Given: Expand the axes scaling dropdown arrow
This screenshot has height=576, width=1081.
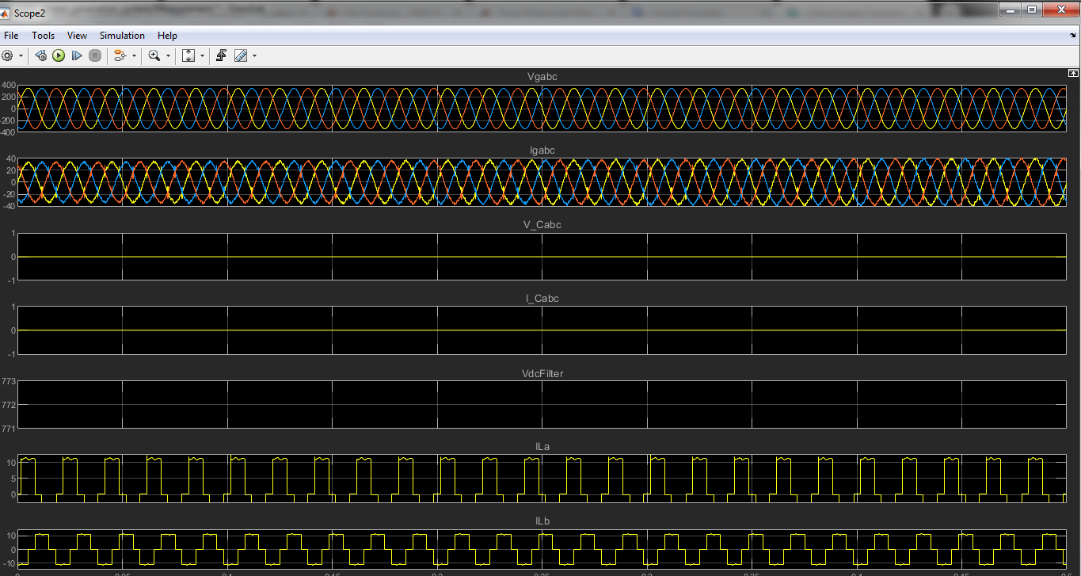Looking at the screenshot, I should tap(202, 55).
